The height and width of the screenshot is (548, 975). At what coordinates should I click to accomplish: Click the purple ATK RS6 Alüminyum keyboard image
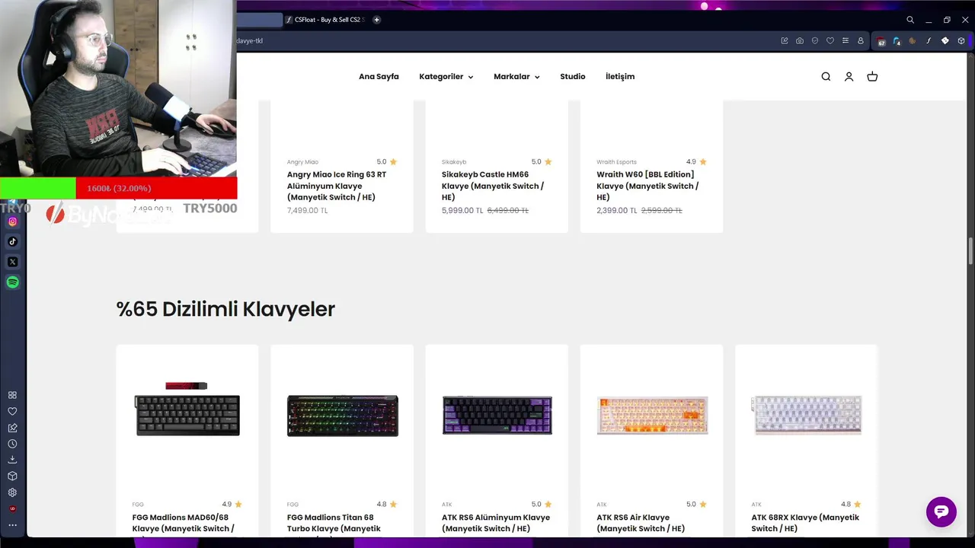pos(497,416)
